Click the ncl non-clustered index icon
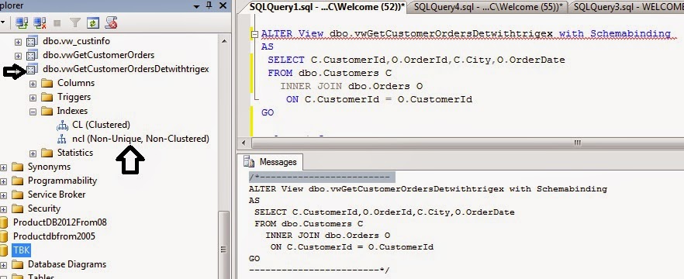684x279 pixels. 62,139
